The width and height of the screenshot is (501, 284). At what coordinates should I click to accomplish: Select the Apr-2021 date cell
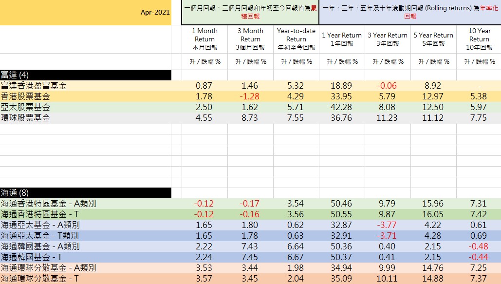click(86, 13)
